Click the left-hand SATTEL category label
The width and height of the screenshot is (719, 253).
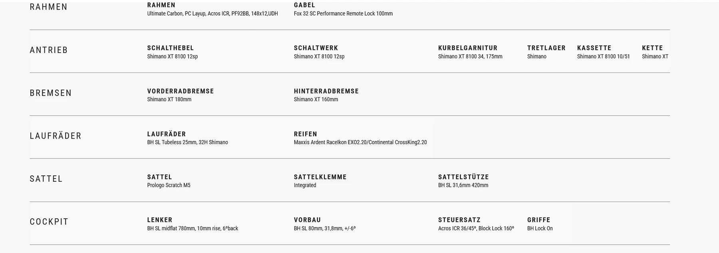point(46,179)
